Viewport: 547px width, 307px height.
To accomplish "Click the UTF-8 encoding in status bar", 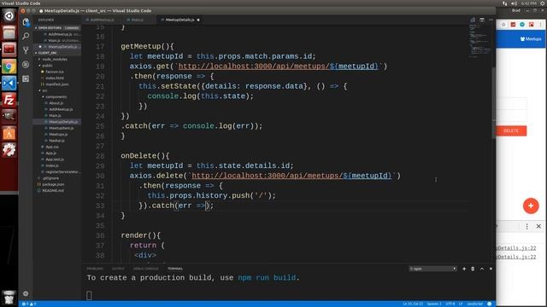I will [x=450, y=304].
